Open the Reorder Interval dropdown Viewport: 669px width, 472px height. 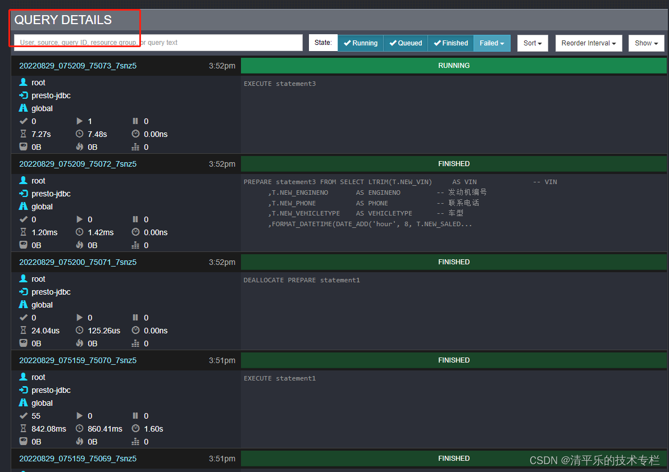588,43
